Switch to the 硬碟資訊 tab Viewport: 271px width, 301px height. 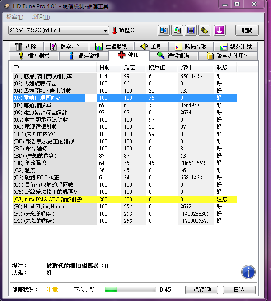tap(84, 56)
